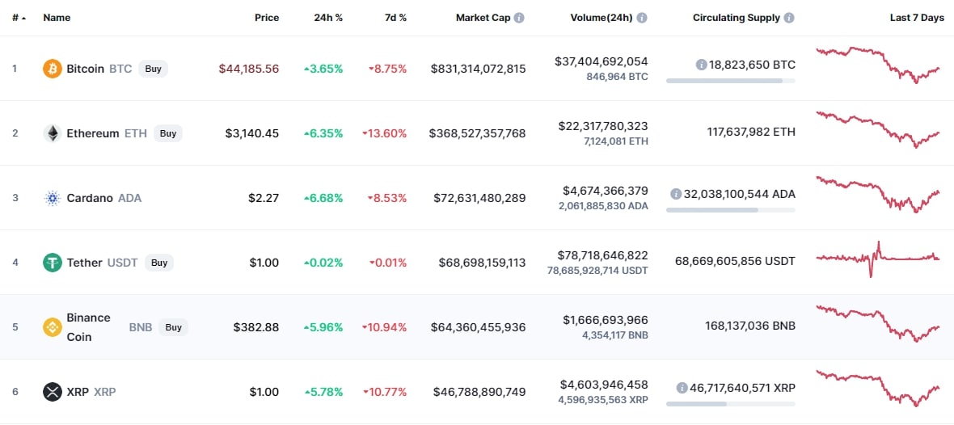This screenshot has height=425, width=954.
Task: Sort table by Name column header
Action: coord(57,18)
